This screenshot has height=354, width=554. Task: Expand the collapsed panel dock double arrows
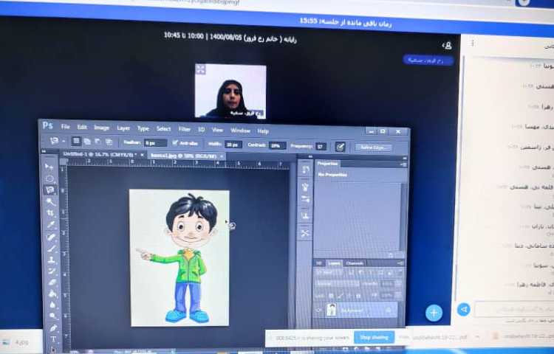[x=310, y=156]
